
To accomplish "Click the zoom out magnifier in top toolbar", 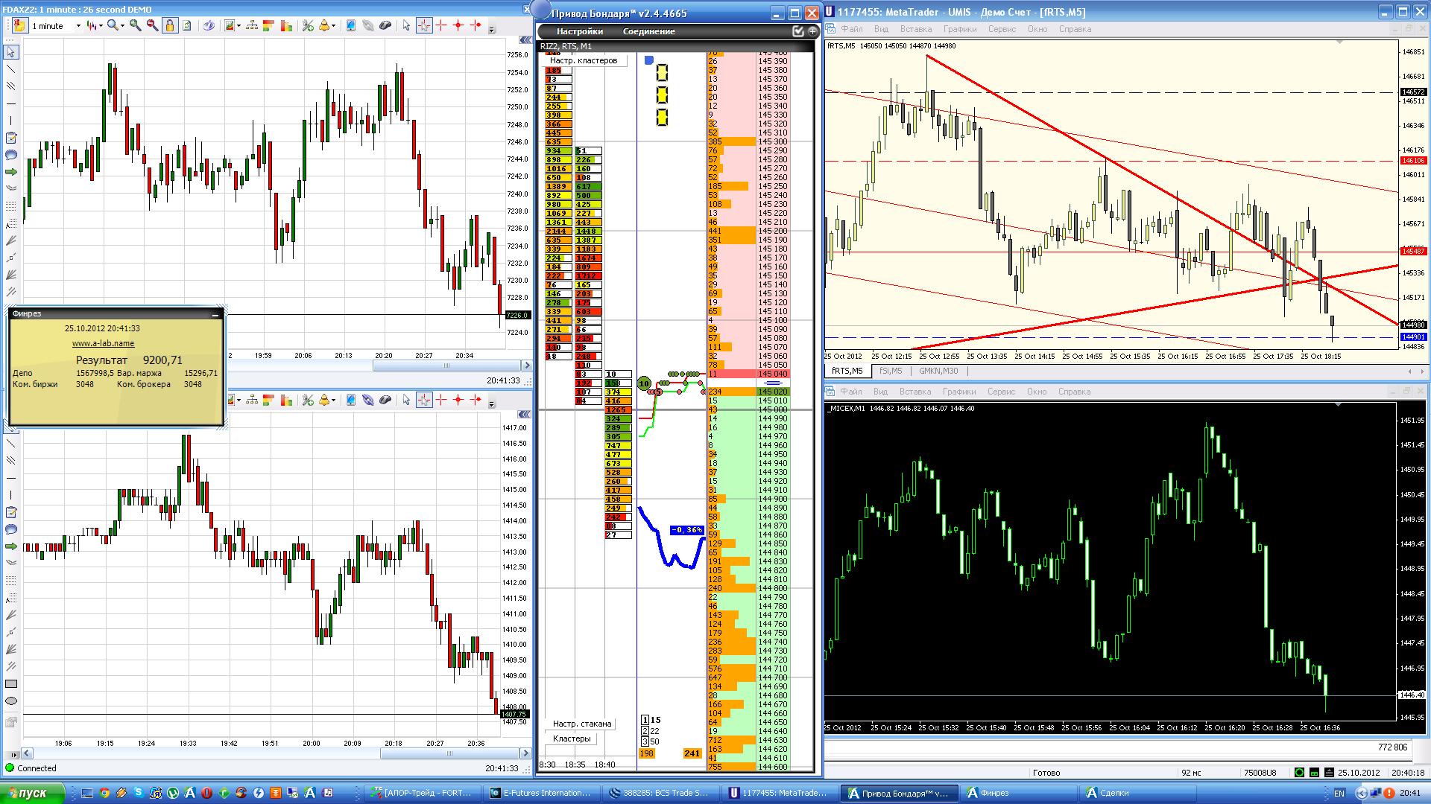I will 152,25.
